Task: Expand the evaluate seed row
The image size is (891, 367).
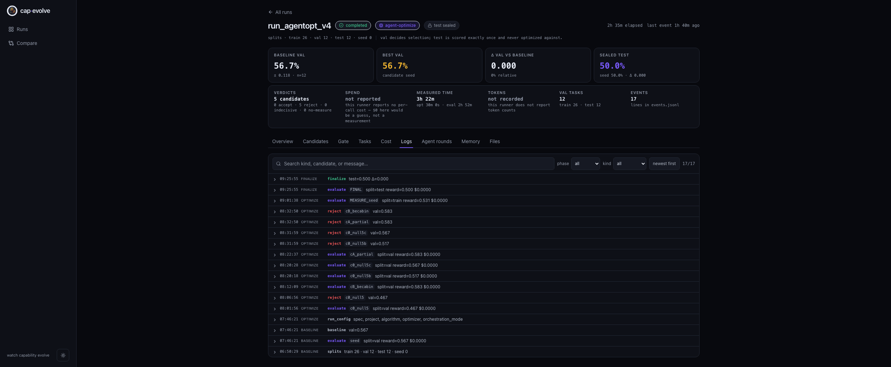Action: (x=483, y=341)
